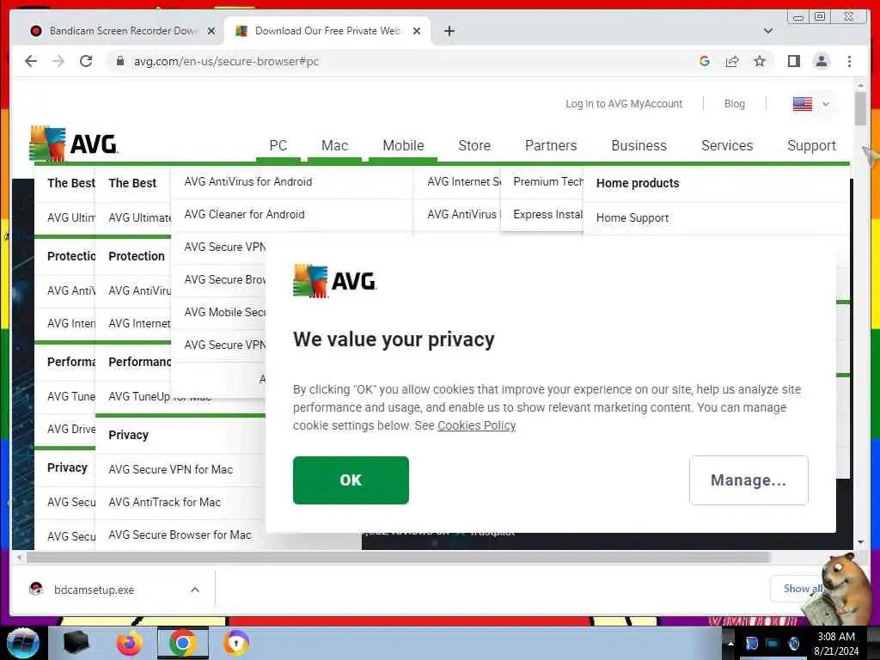Open the side panel icon
Image resolution: width=880 pixels, height=660 pixels.
(x=793, y=61)
